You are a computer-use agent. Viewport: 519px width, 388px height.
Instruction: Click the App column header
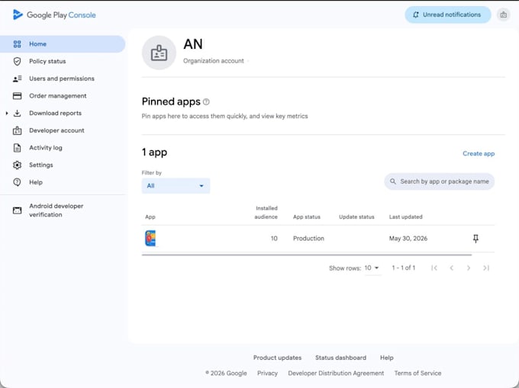150,216
